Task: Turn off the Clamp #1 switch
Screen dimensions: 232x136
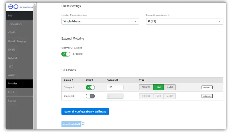Action: pos(90,88)
